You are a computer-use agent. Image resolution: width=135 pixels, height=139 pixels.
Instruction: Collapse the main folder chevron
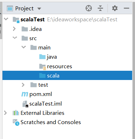(24, 47)
